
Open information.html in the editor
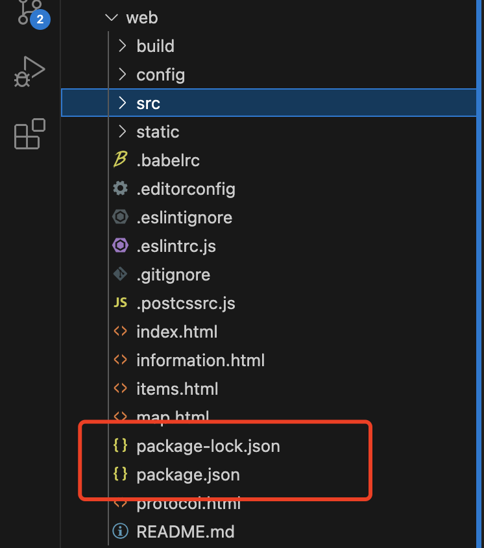(x=200, y=360)
